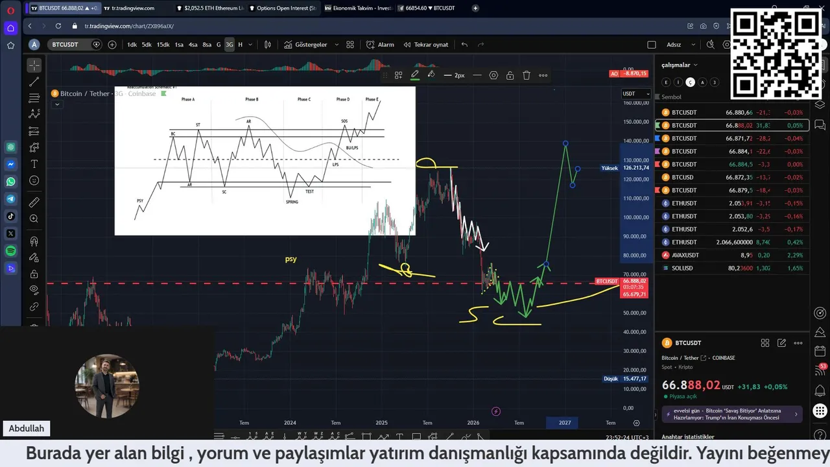Open drawing settings hexagon icon

tap(493, 75)
